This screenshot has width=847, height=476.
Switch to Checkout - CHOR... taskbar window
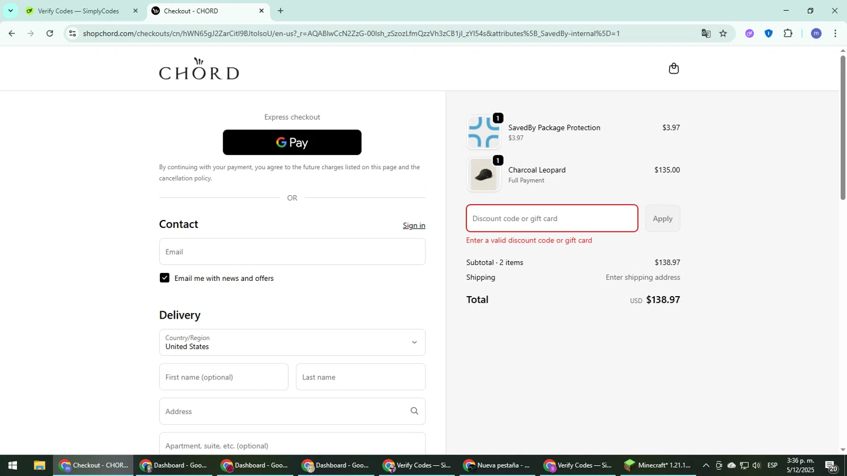point(94,465)
